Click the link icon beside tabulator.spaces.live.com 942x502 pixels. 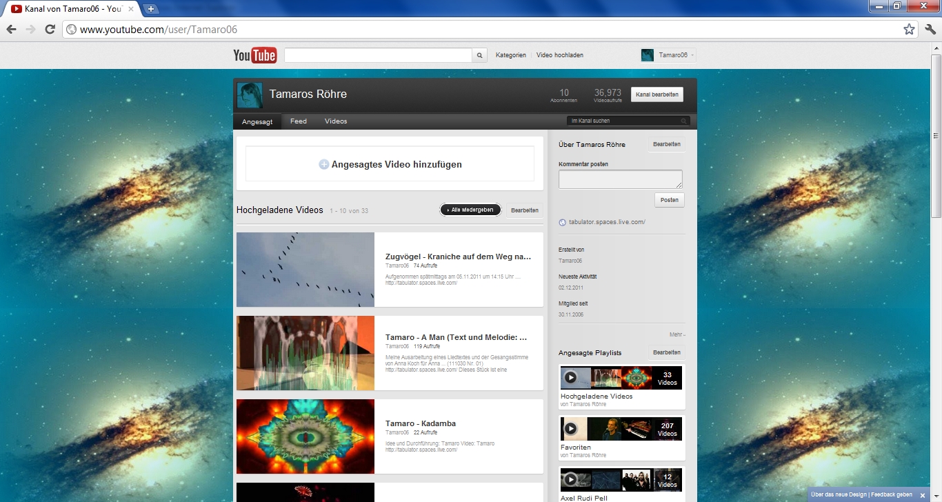562,222
